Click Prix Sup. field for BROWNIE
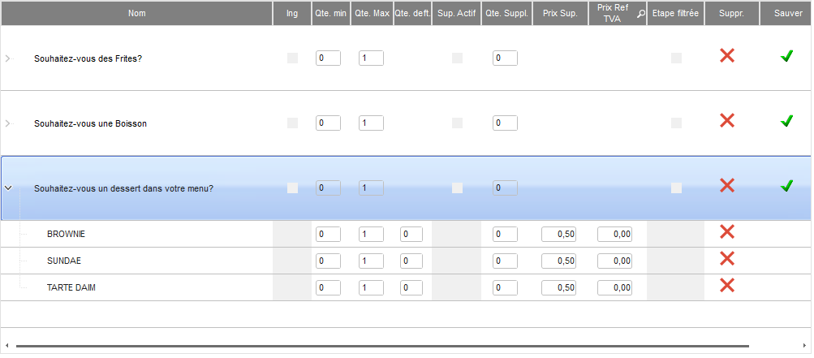814x358 pixels. pos(559,235)
